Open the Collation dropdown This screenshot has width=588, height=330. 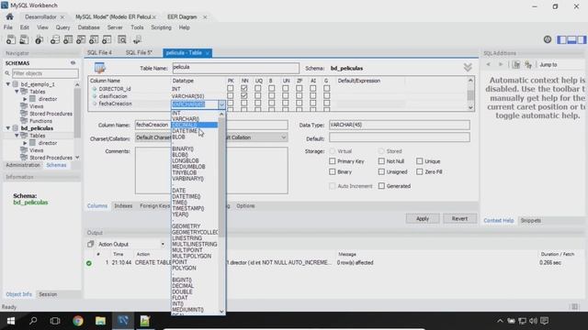284,137
